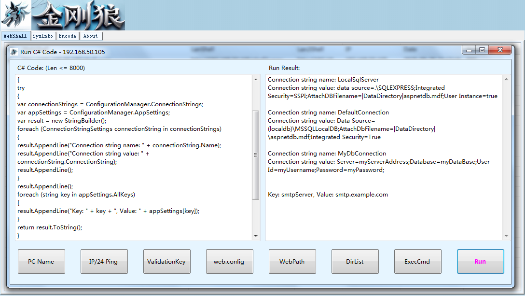
Task: Open the ExecCmd snippet
Action: click(x=417, y=261)
